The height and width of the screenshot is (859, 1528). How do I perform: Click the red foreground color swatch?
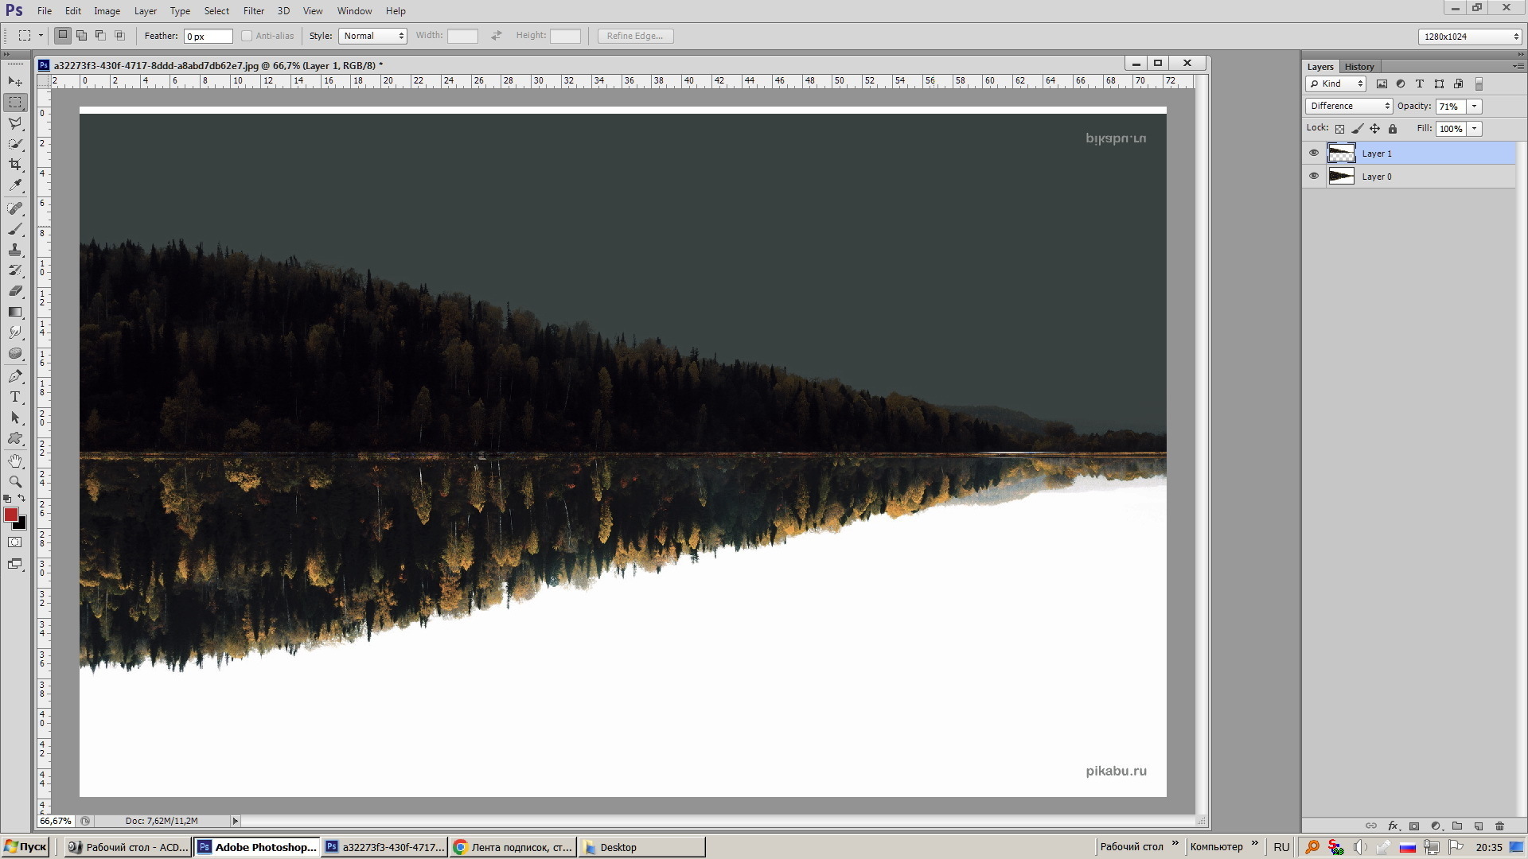(11, 515)
